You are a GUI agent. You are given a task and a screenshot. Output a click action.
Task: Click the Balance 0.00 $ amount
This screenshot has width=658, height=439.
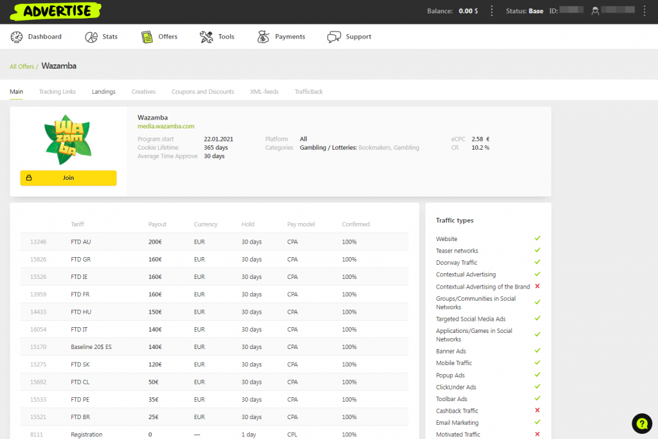(468, 11)
